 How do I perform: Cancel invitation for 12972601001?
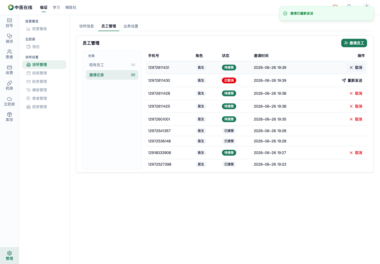(356, 119)
